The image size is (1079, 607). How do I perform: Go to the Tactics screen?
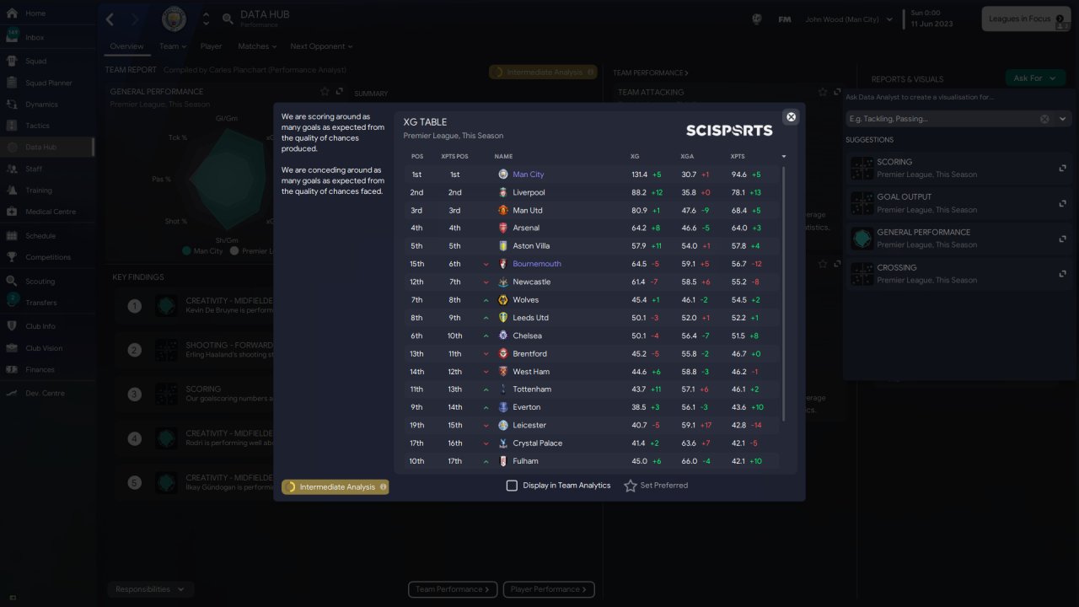click(x=37, y=126)
